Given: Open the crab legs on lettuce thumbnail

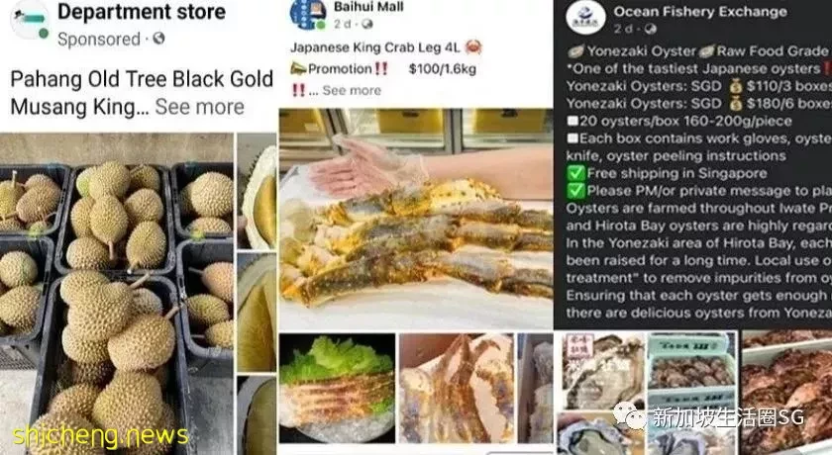Looking at the screenshot, I should [x=337, y=388].
